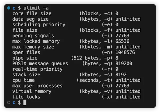Image resolution: width=160 pixels, height=112 pixels.
Task: Click the terminal cursor block
Action: click(x=25, y=102)
